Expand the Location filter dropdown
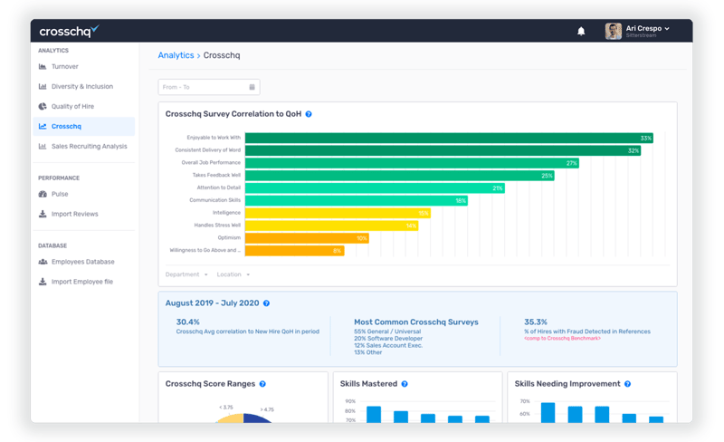 (x=233, y=274)
